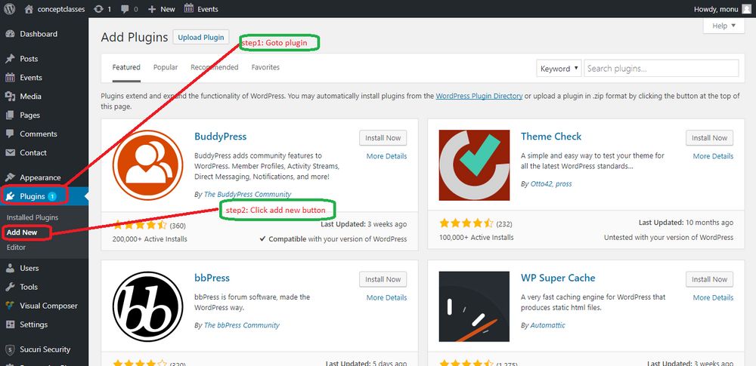Switch to the Popular tab
This screenshot has width=756, height=366.
click(x=166, y=67)
